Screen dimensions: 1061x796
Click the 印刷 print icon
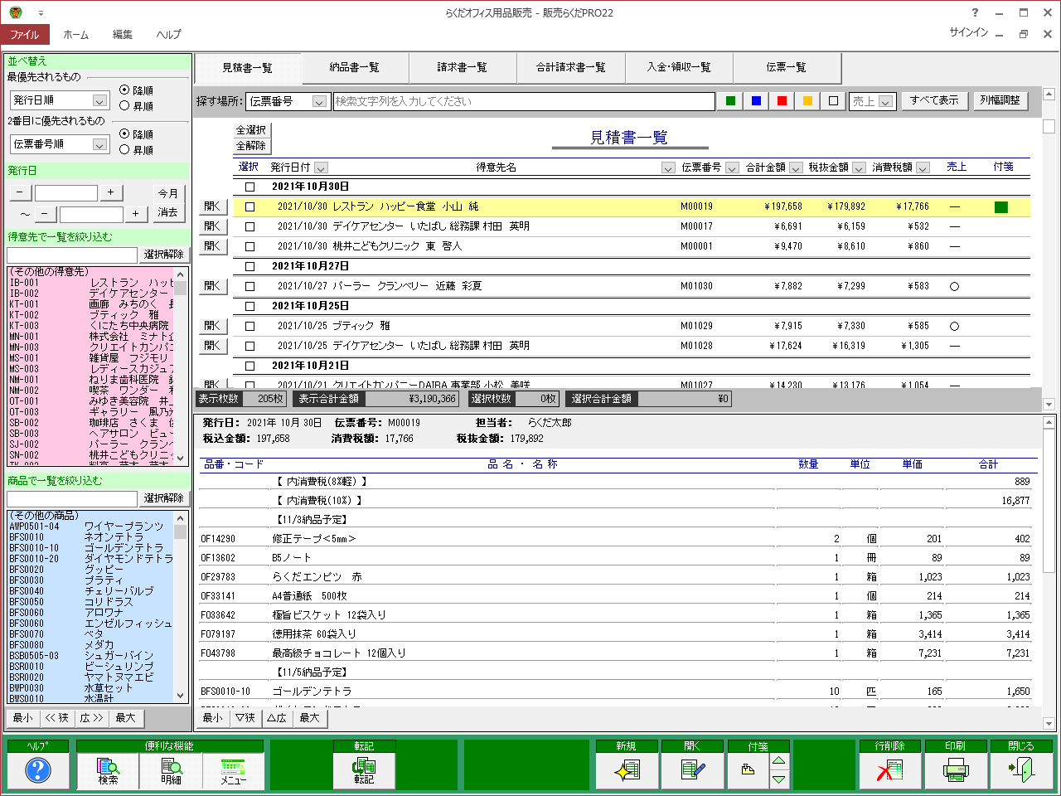(955, 770)
